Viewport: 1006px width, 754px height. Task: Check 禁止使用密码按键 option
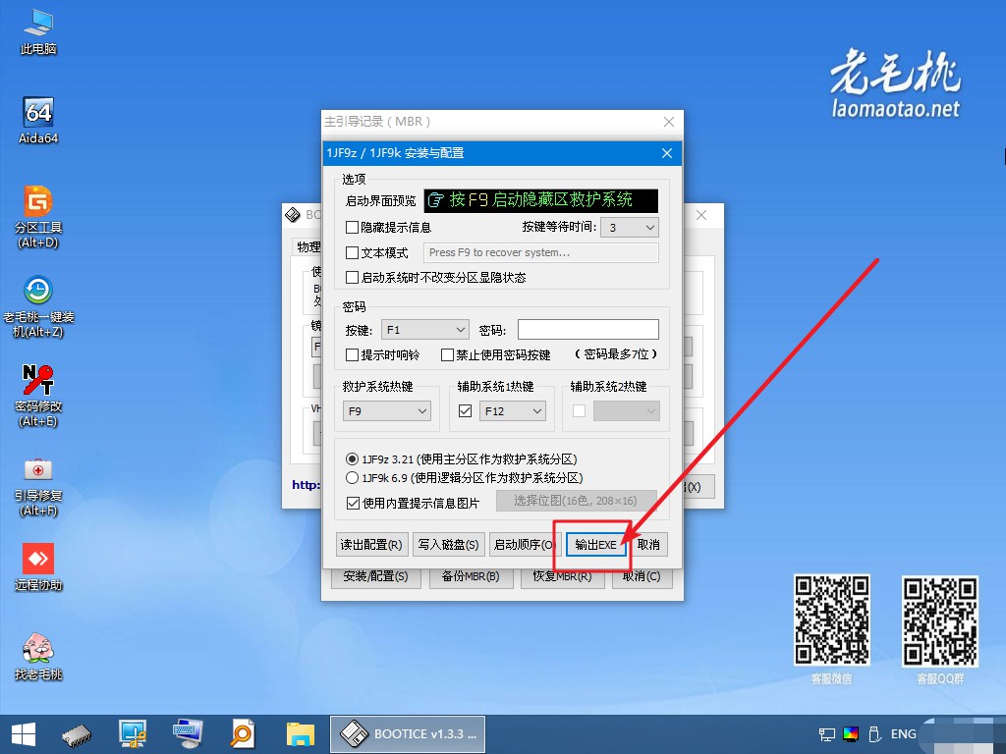click(448, 354)
